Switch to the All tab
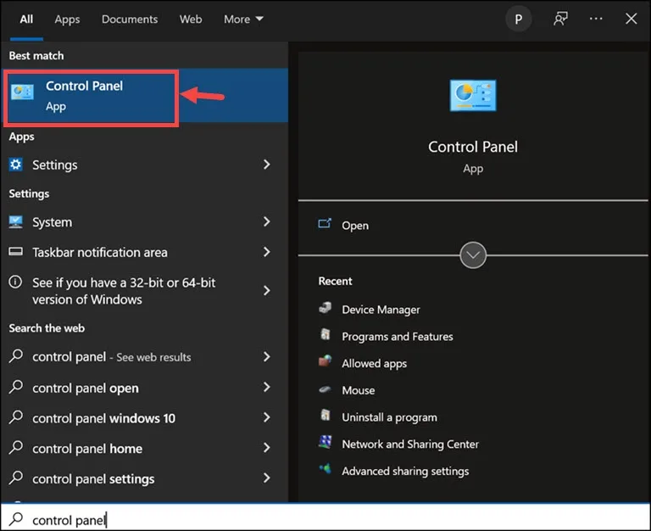The image size is (651, 531). [x=26, y=20]
